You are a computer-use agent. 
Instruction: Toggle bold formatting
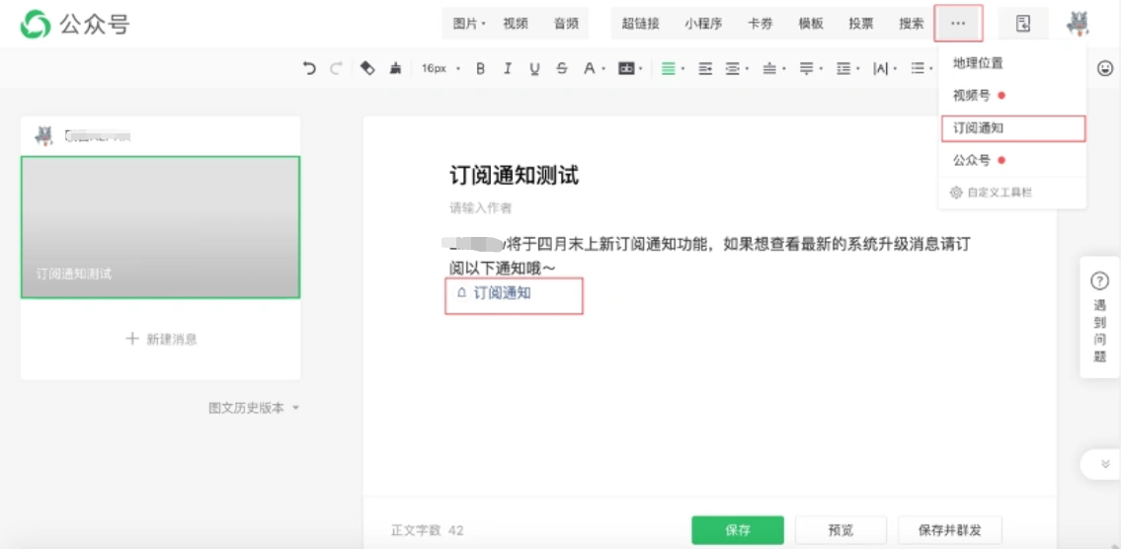coord(480,69)
